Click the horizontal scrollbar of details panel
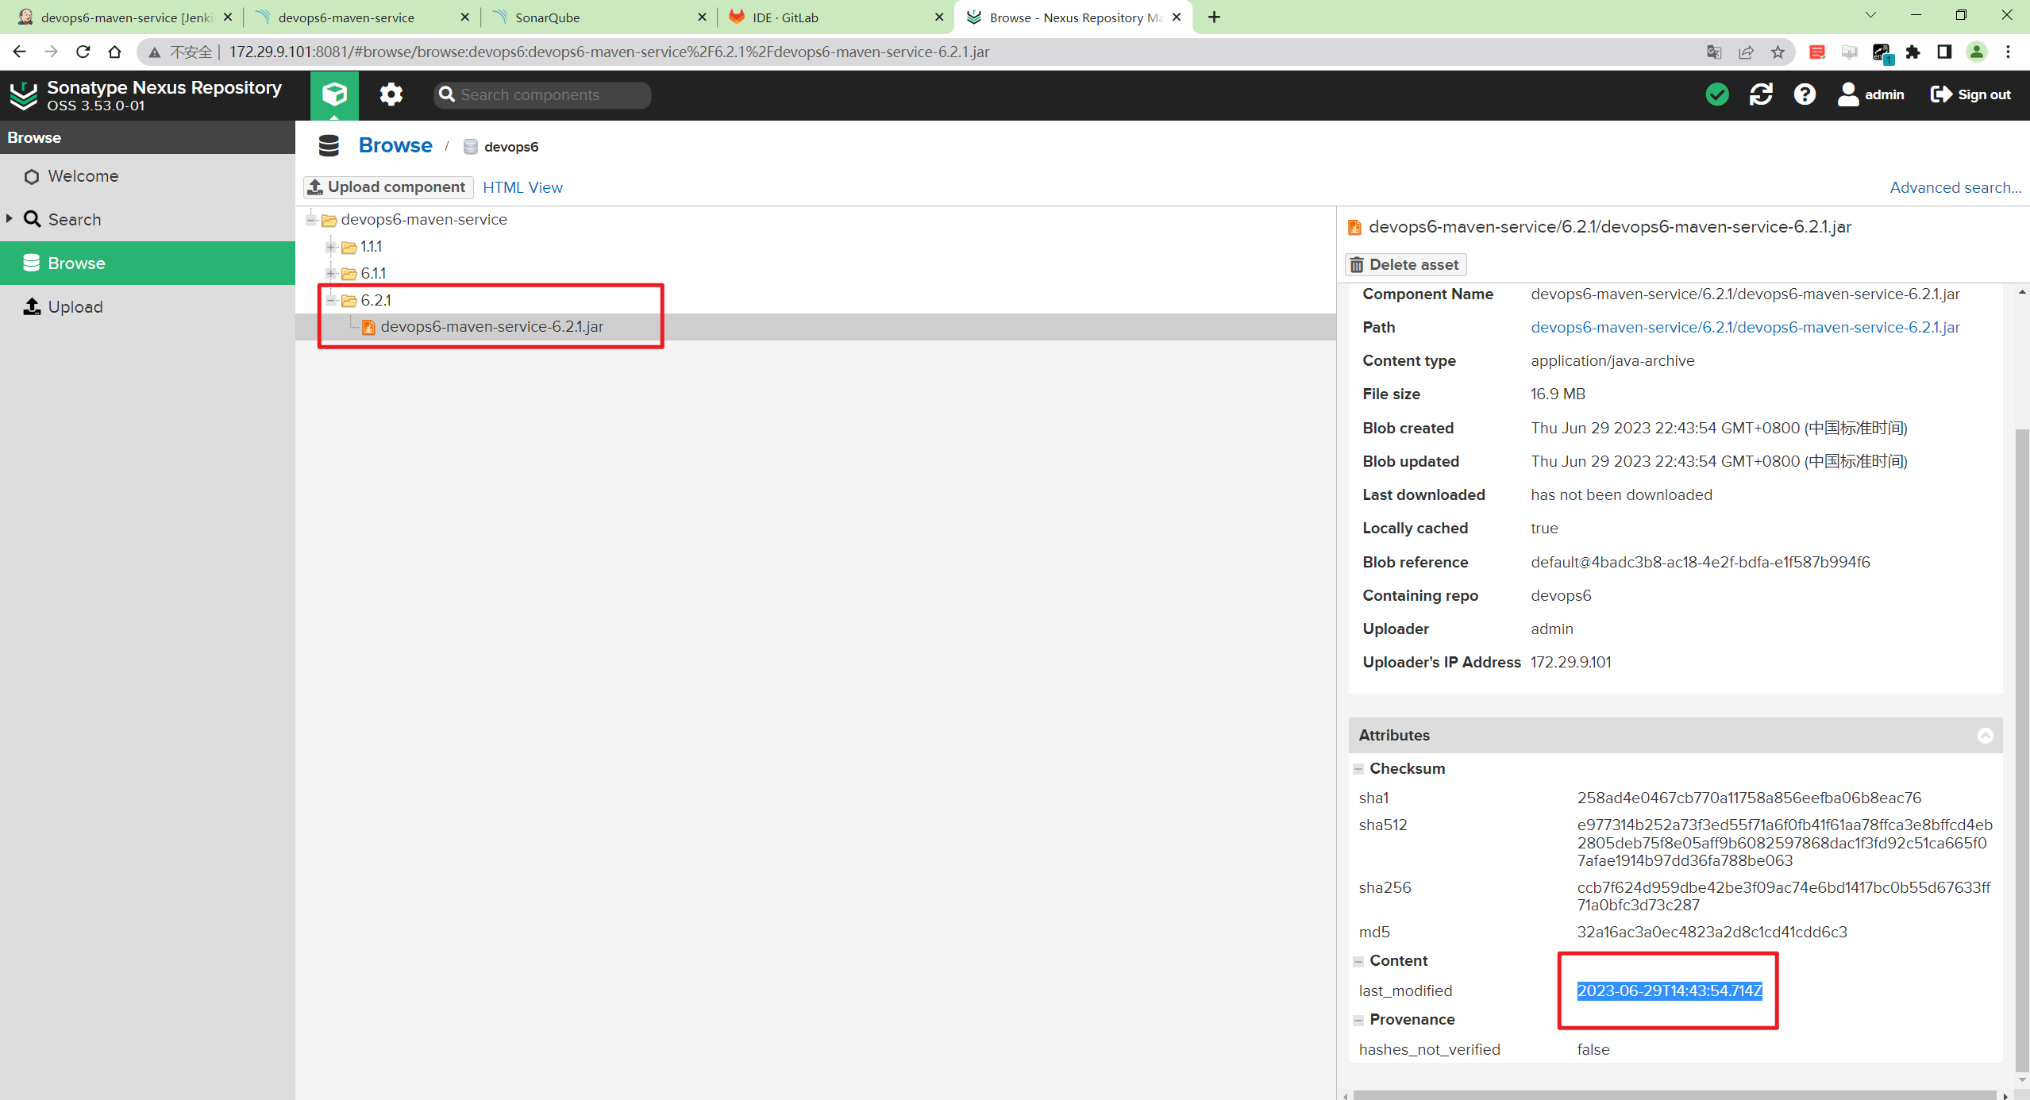 click(x=1674, y=1095)
